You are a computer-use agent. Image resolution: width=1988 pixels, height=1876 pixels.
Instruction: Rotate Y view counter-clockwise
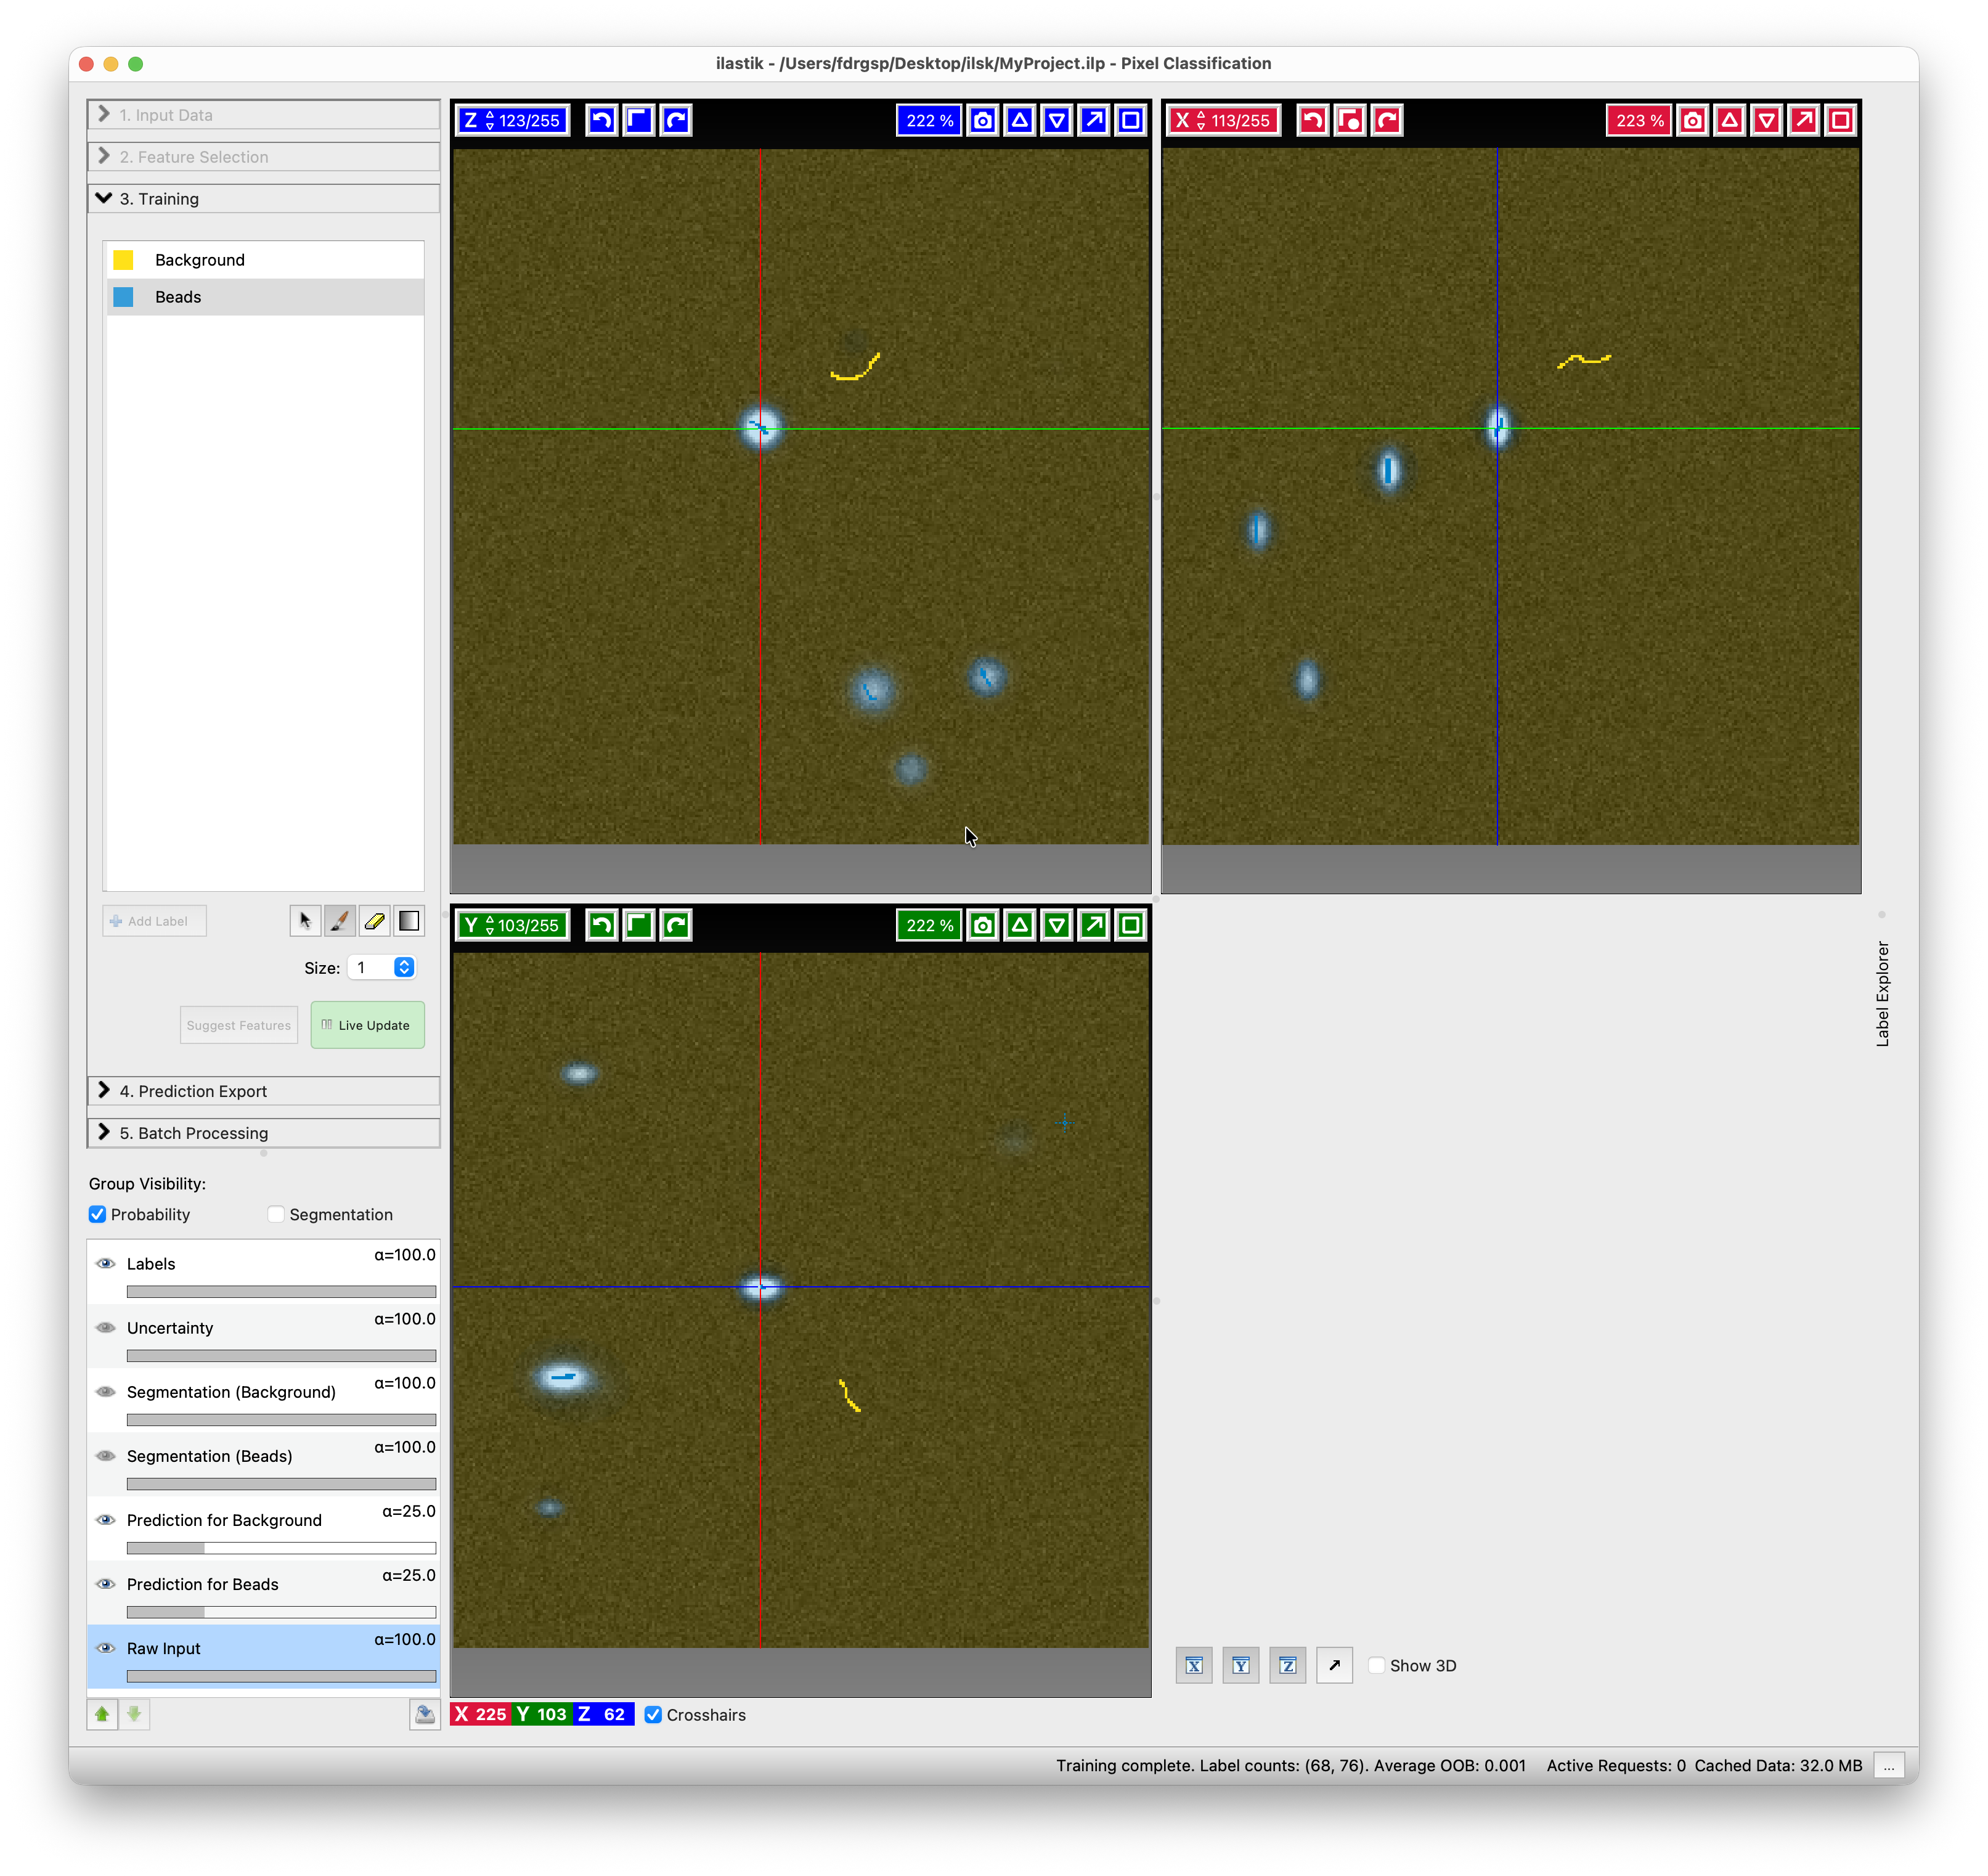[x=601, y=925]
